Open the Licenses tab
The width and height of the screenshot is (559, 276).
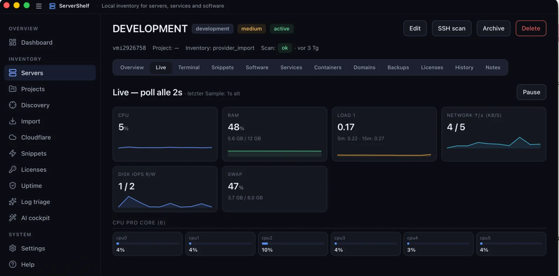coord(432,67)
